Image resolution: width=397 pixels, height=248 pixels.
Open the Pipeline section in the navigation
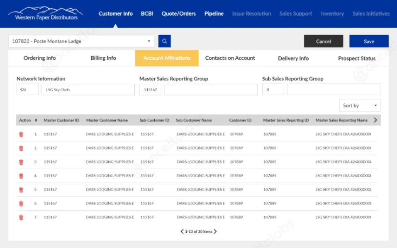pos(214,13)
